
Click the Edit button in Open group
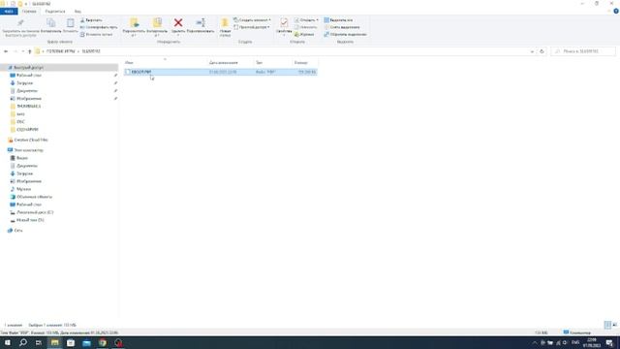coord(306,27)
